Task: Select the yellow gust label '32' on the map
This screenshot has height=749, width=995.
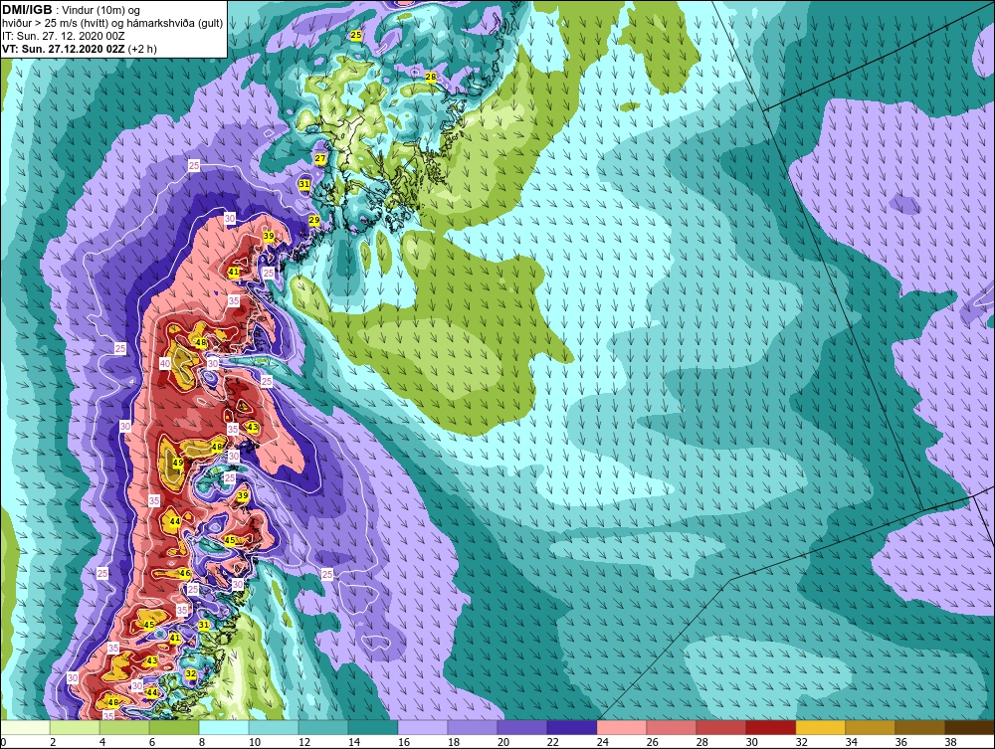Action: coord(190,673)
